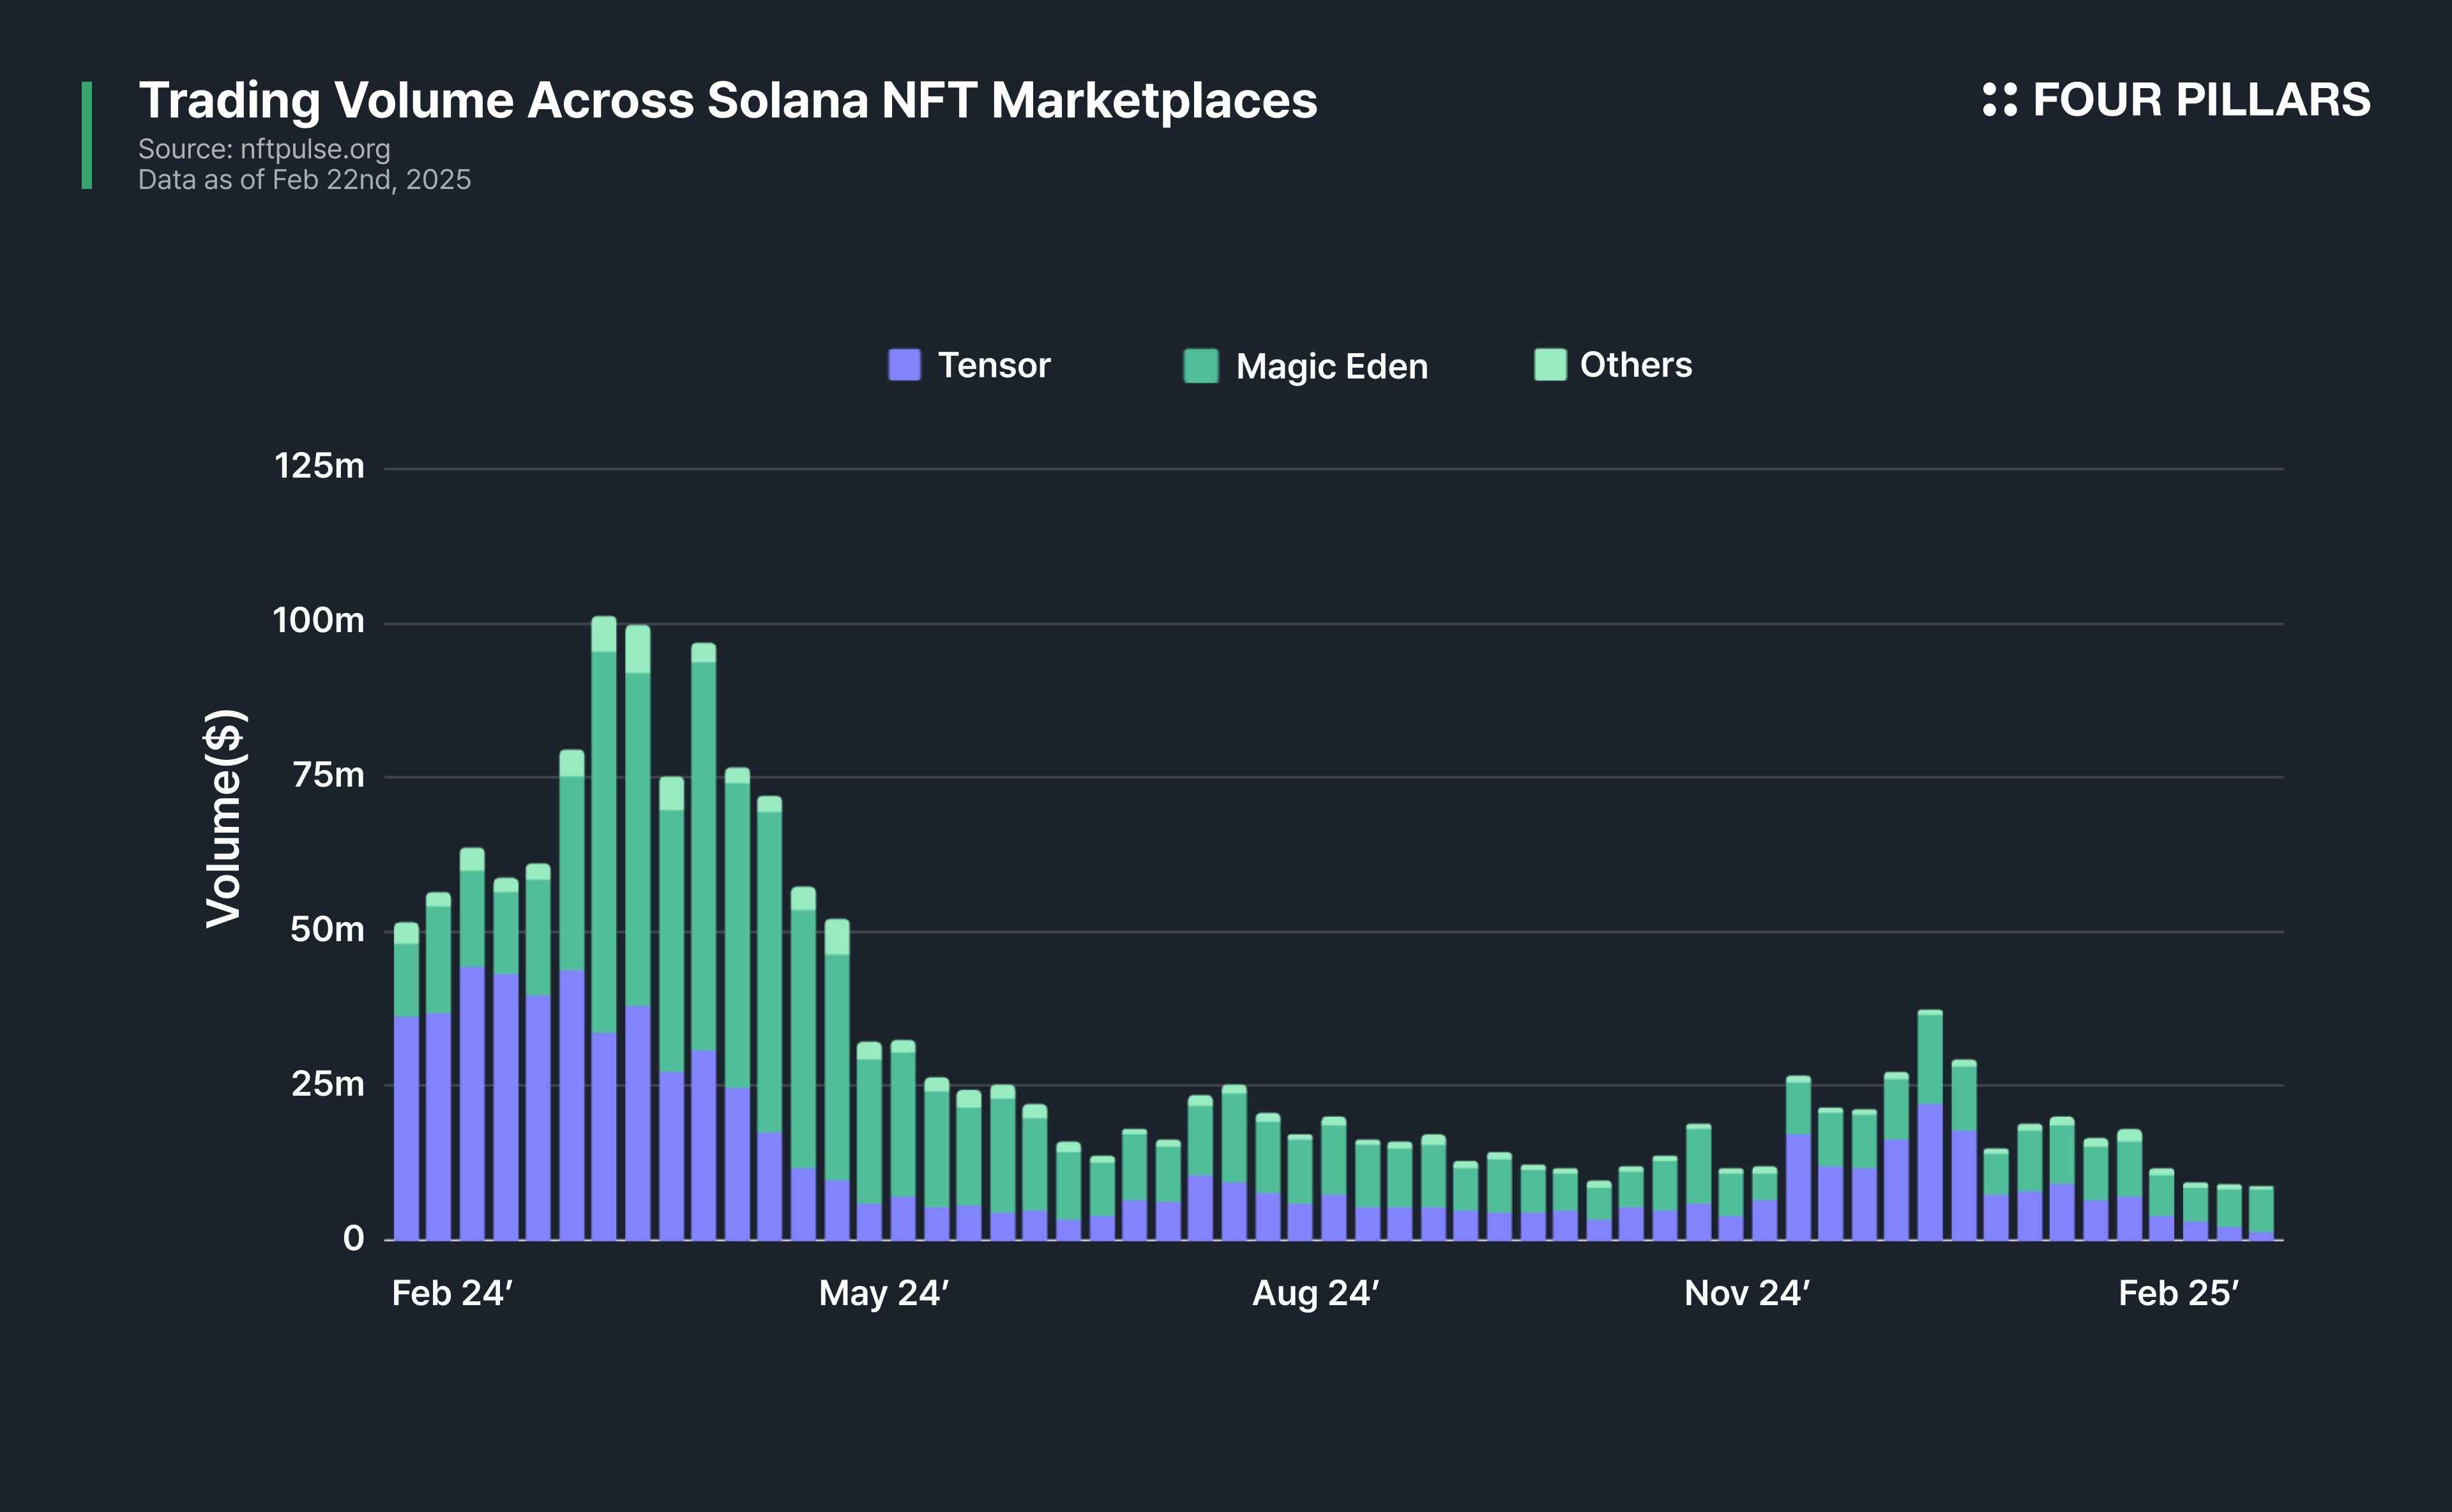
Task: Click the May 24' x-axis label
Action: [x=884, y=1293]
